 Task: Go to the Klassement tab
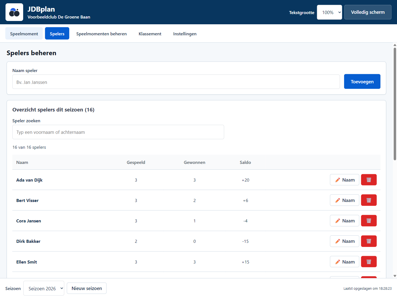tap(150, 34)
